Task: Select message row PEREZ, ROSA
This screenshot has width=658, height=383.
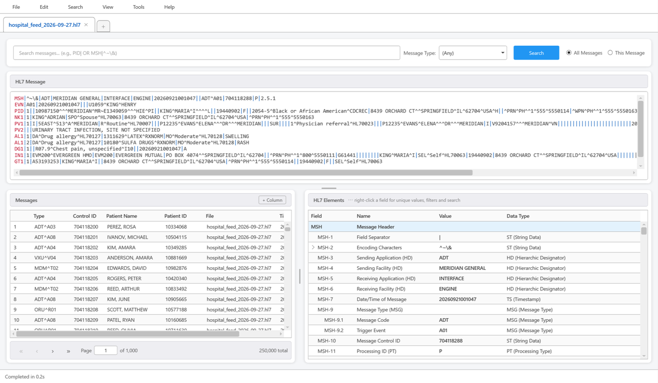Action: coord(147,227)
